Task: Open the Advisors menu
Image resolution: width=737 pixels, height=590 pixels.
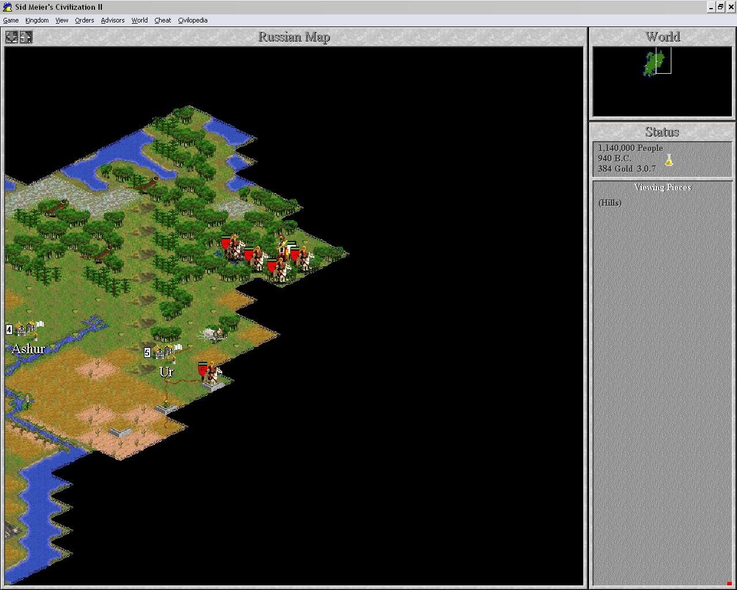Action: [x=113, y=20]
